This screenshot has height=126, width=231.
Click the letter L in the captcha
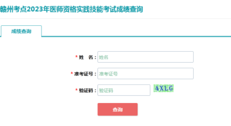[x=166, y=88]
